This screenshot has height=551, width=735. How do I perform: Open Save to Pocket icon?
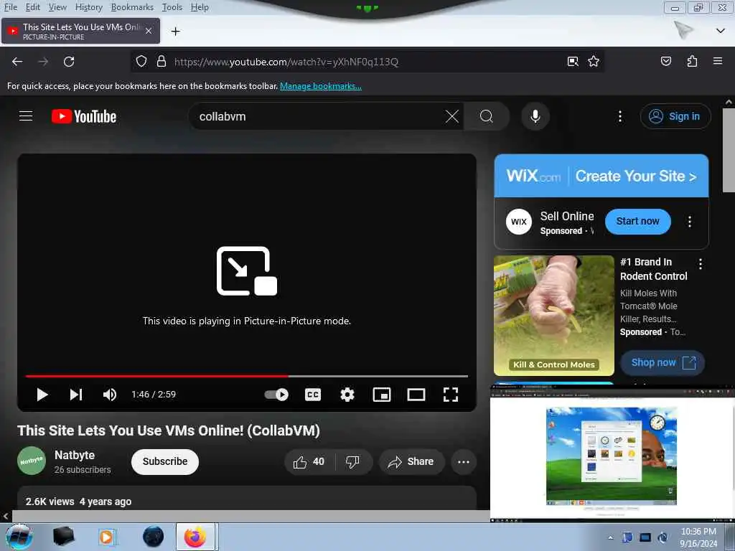click(665, 62)
